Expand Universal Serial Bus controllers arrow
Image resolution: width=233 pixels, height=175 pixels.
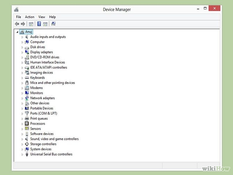(x=22, y=154)
